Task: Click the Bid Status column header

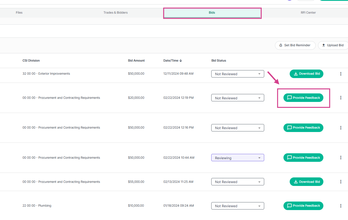Action: point(219,60)
